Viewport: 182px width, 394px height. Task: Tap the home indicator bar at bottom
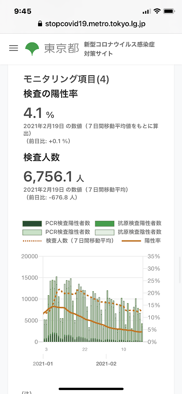coord(91,389)
